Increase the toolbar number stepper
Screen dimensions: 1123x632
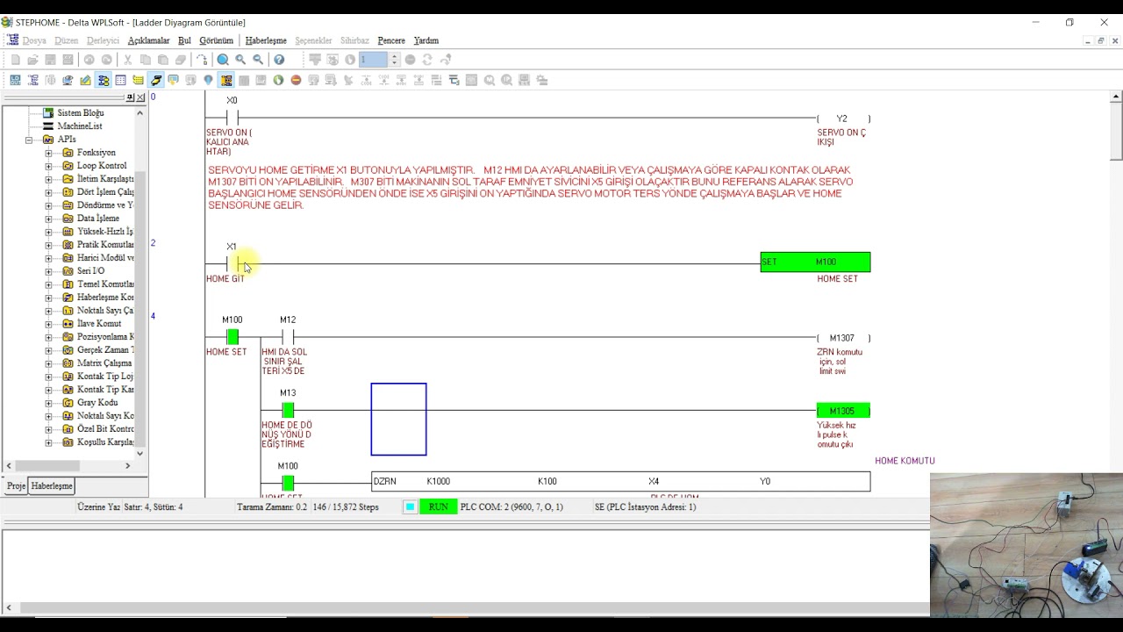coord(394,56)
